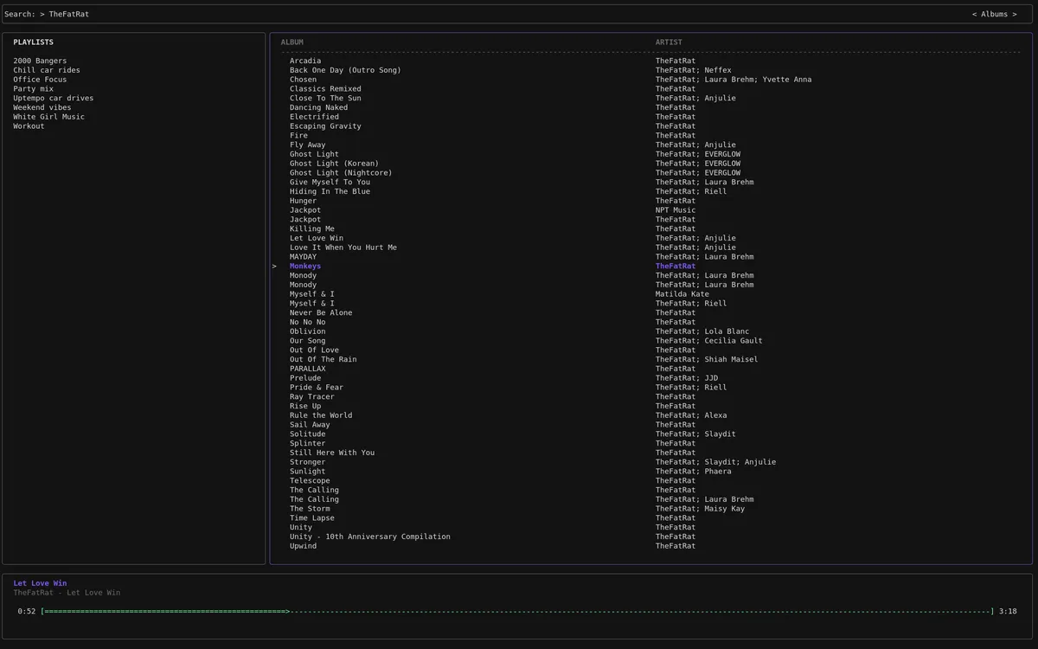
Task: Select the Arcadia album
Action: [x=305, y=61]
